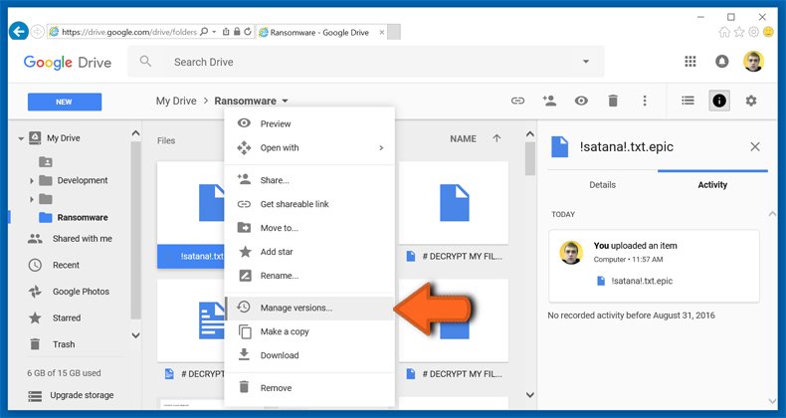The image size is (786, 418).
Task: Choose Share... from context menu
Action: tap(309, 180)
